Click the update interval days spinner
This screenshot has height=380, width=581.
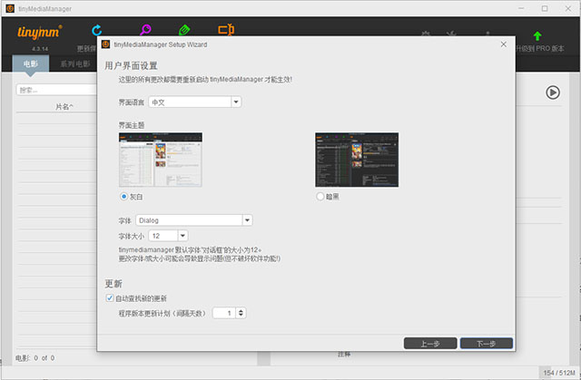click(229, 313)
